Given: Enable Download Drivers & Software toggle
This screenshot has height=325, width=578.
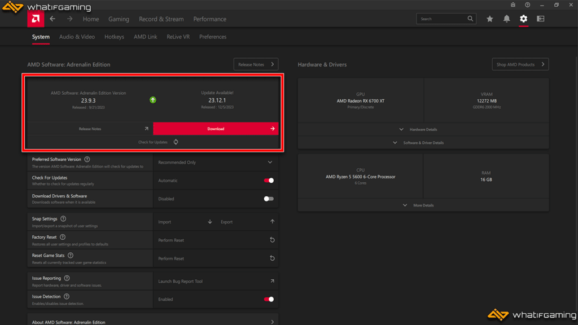Looking at the screenshot, I should click(269, 199).
